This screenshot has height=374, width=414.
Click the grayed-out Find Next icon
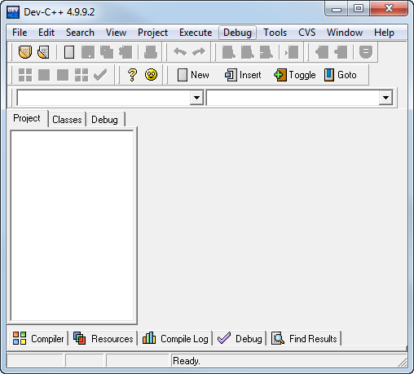[266, 52]
